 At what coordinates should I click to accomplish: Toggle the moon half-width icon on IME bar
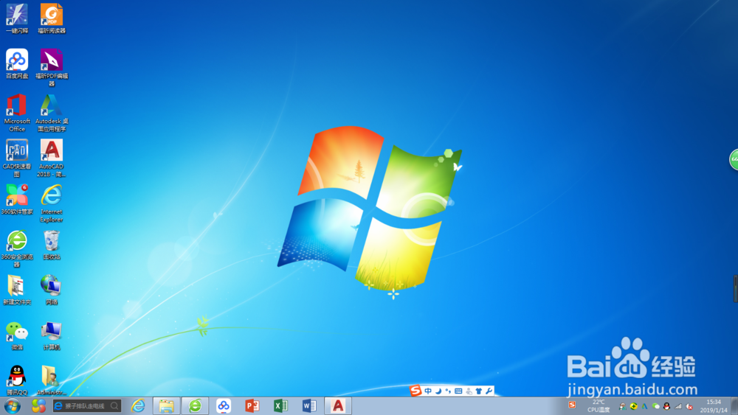438,391
